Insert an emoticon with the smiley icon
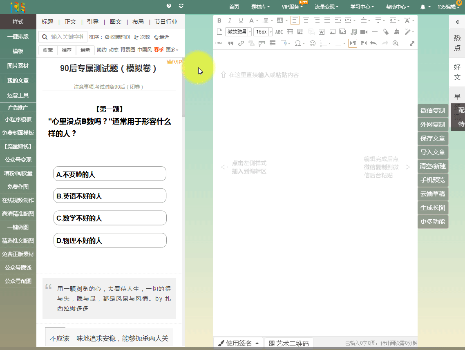 click(313, 43)
